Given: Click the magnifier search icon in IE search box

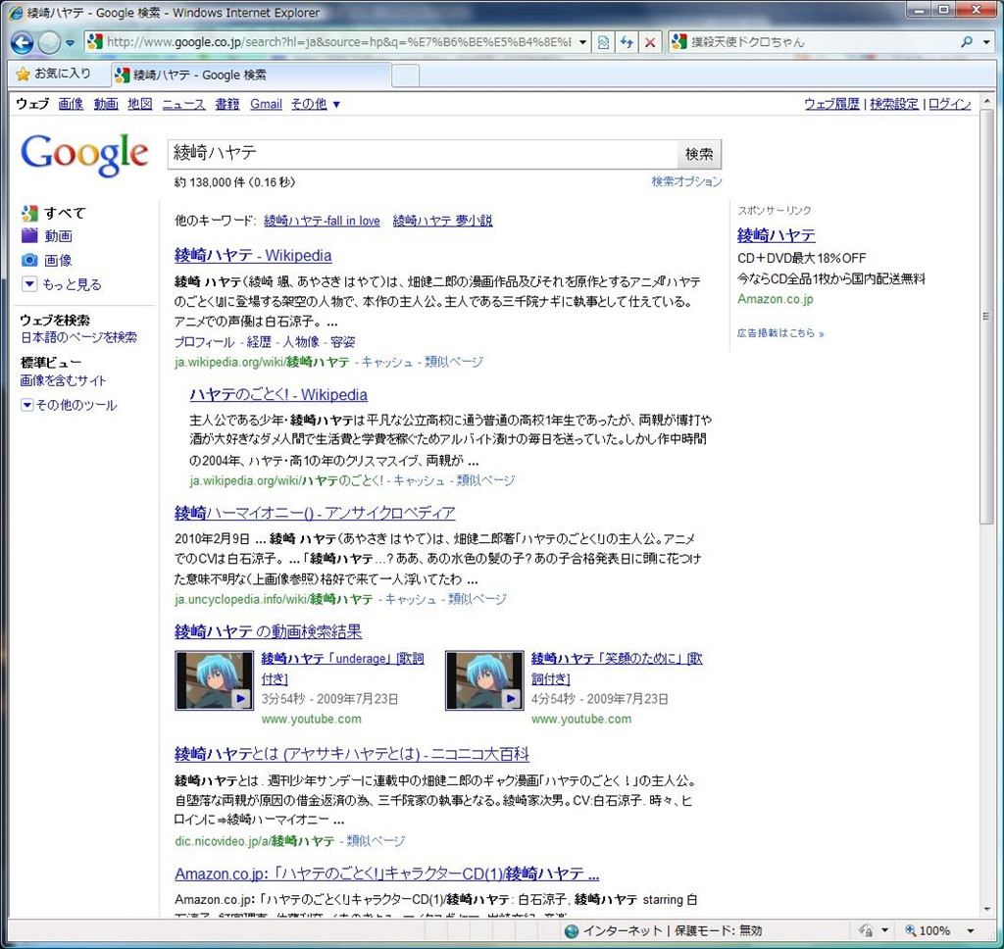Looking at the screenshot, I should (966, 42).
